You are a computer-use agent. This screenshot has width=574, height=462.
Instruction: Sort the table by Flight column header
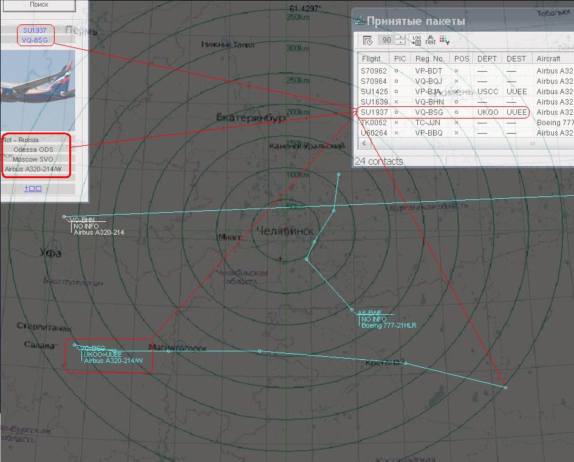point(371,59)
